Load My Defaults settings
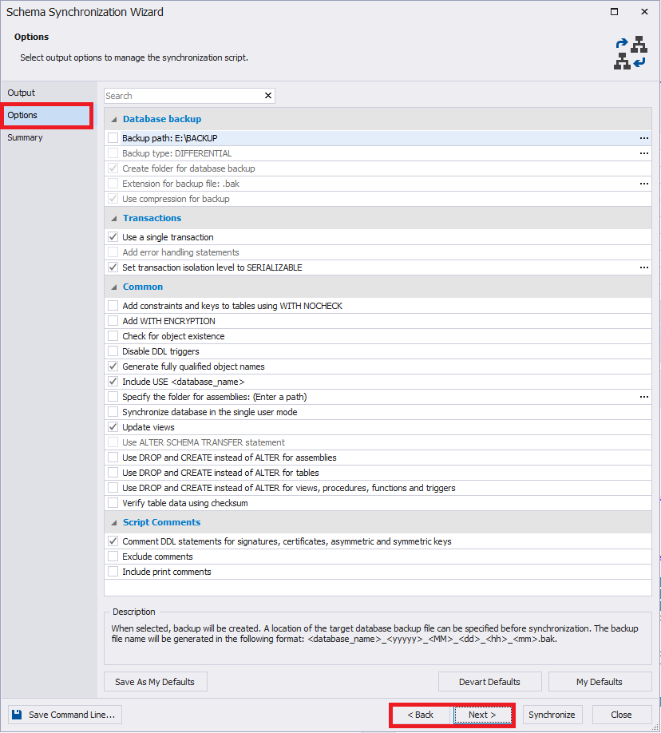661x733 pixels. 600,682
